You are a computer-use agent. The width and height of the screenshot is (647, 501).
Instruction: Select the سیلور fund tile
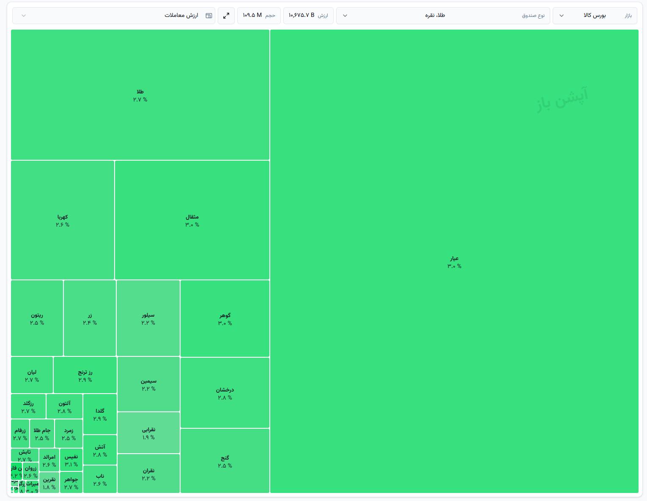click(148, 318)
